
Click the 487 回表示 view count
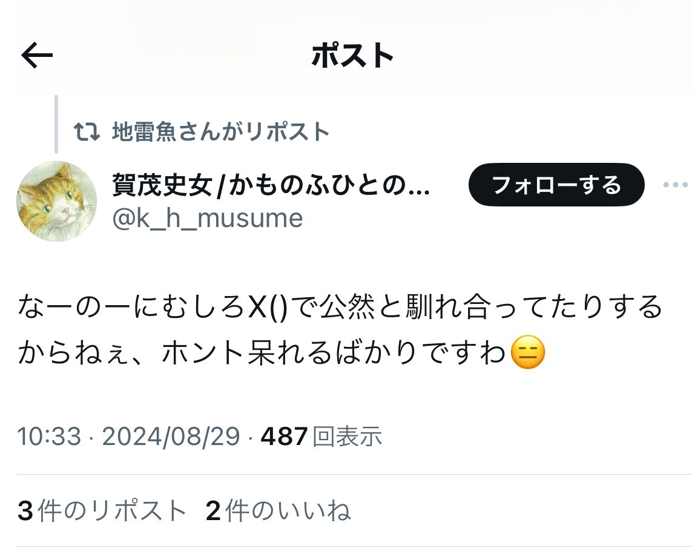(321, 436)
